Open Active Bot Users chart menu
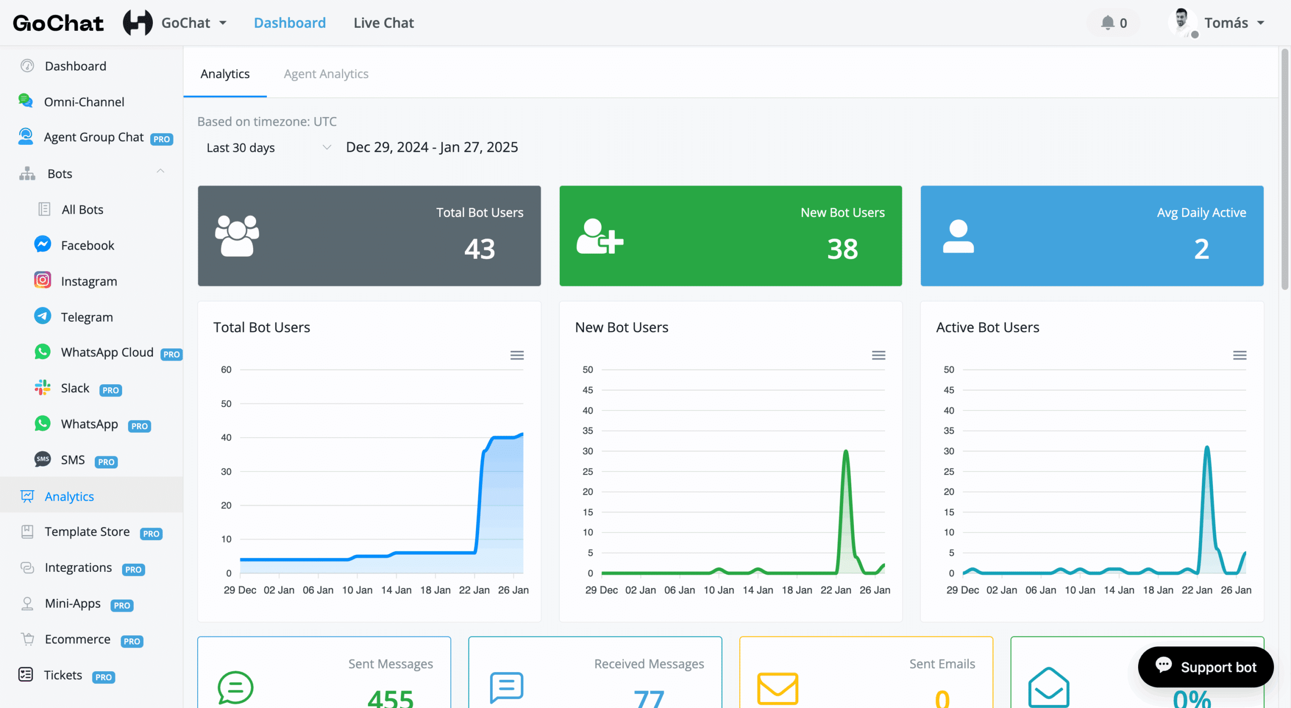Screen dimensions: 1291x708 [x=1239, y=356]
